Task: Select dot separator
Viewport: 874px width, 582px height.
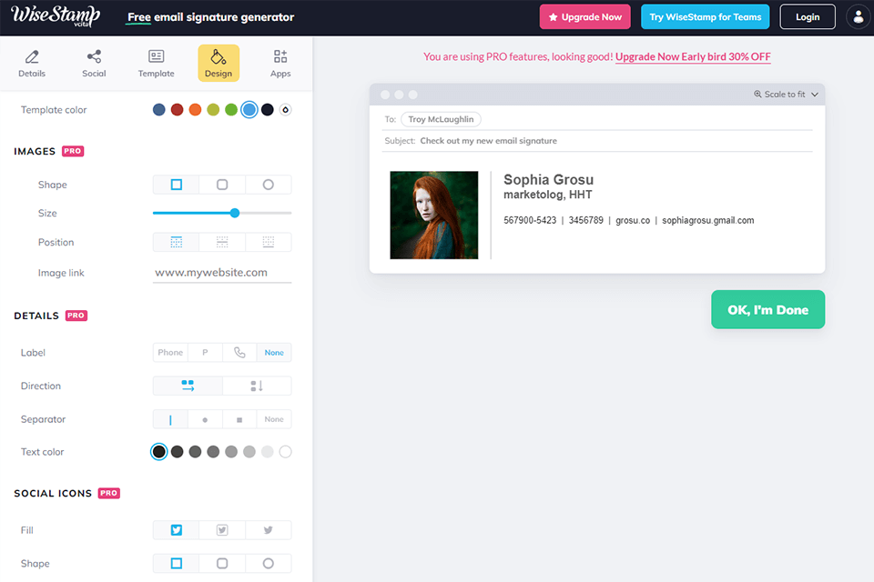Action: (205, 419)
